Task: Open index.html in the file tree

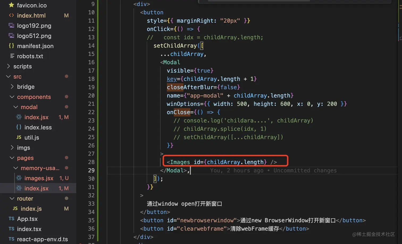Action: point(31,15)
